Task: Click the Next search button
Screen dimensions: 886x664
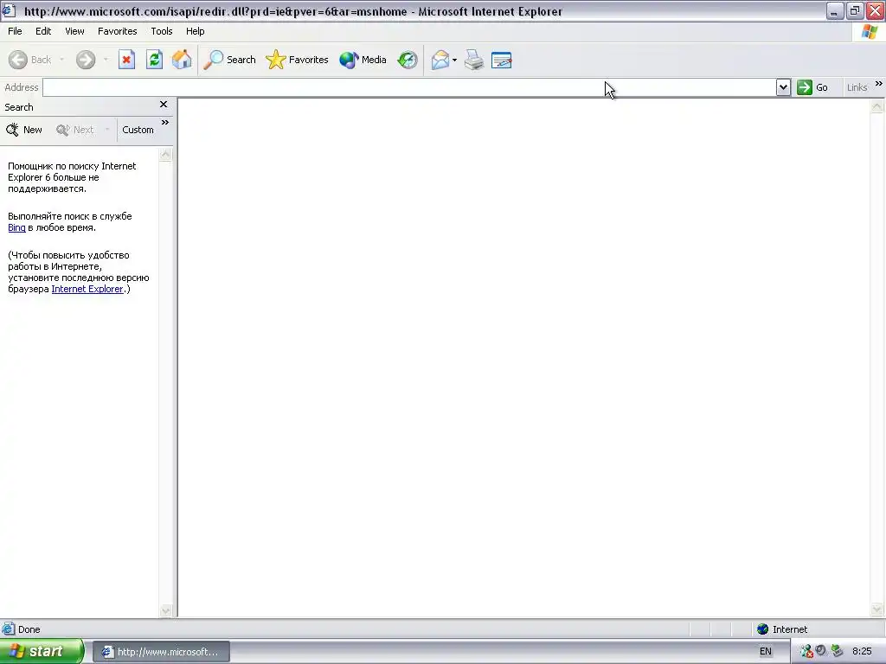Action: (x=75, y=130)
